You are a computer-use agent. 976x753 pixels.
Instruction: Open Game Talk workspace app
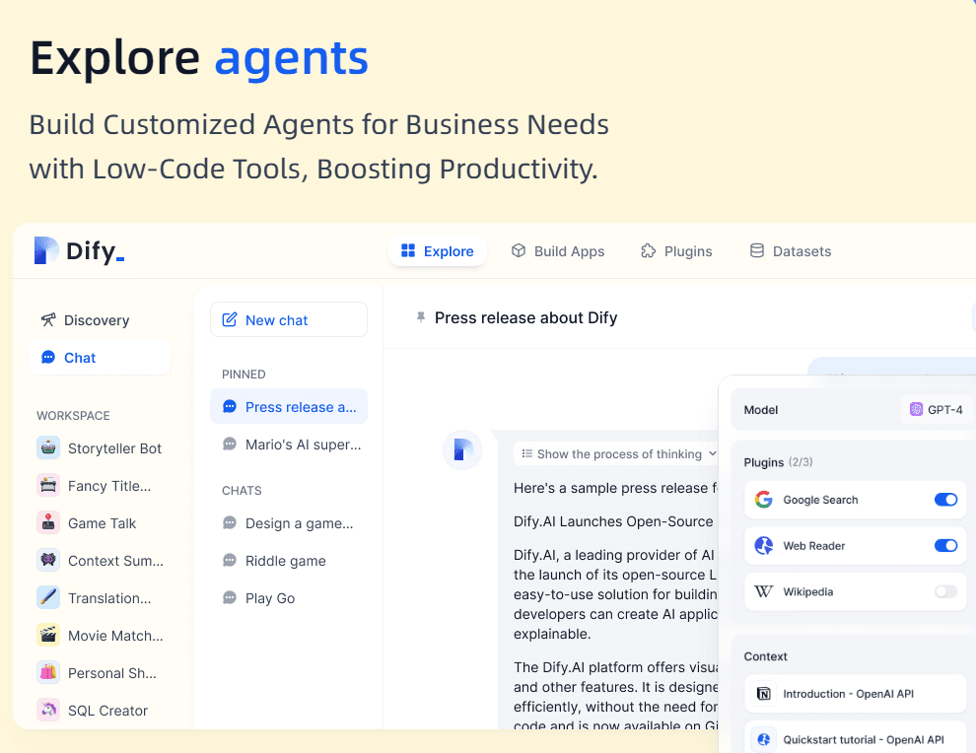(x=87, y=523)
